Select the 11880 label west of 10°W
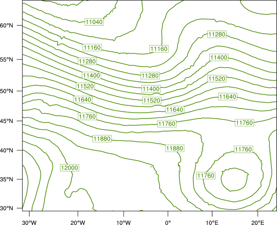The width and height of the screenshot is (277, 225). [102, 139]
